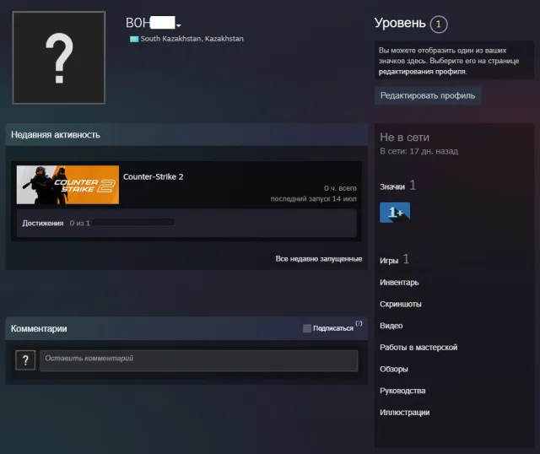Click the Kazakhstan flag icon
Viewport: 540px width, 454px height.
134,39
